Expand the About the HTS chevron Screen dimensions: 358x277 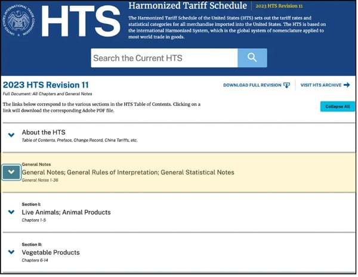click(11, 135)
